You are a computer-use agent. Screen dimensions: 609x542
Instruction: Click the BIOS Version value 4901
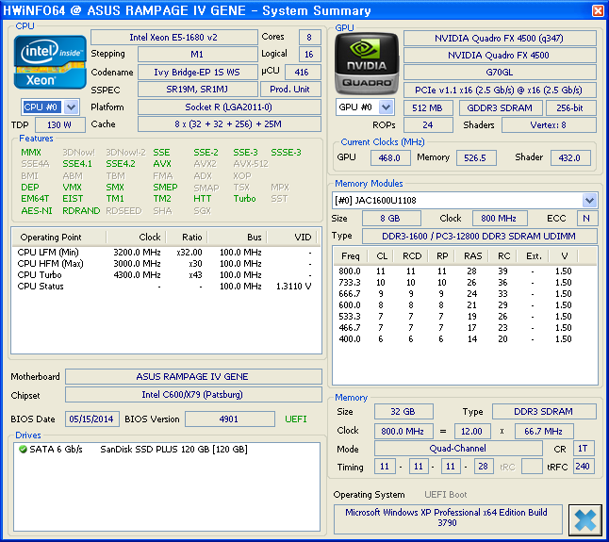[x=229, y=419]
